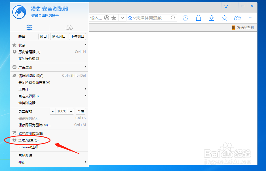Screen dimensions: 266x171
Task: Switch to the cloud sync tab icon
Action: point(69,27)
